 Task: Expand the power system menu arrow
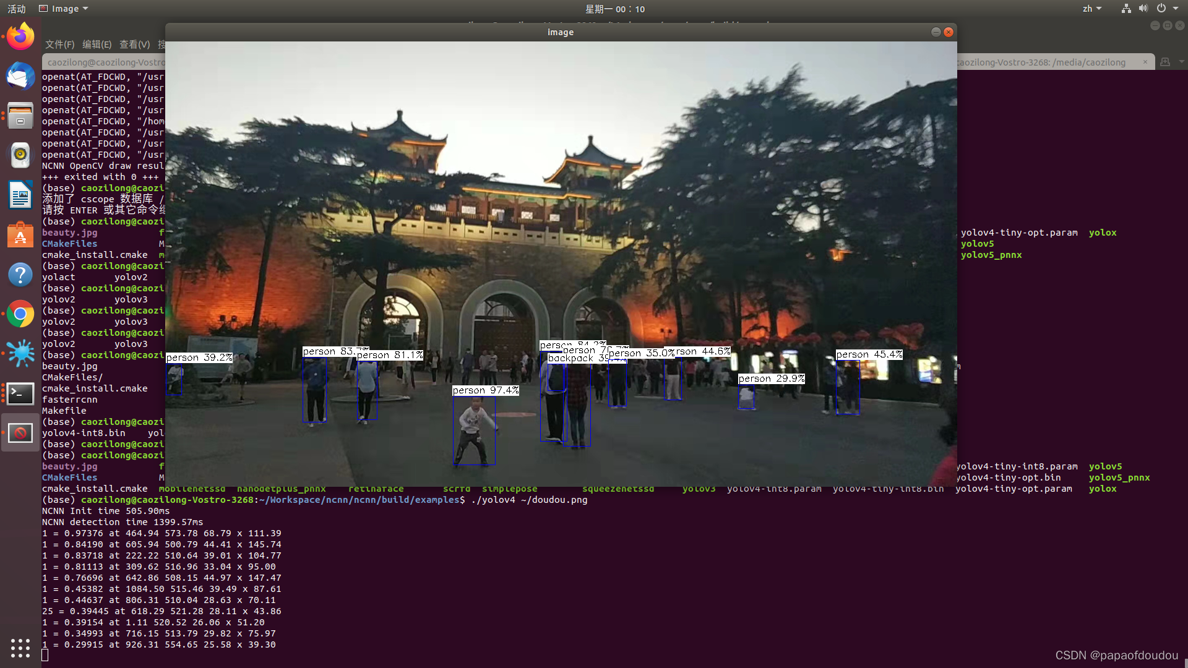point(1176,9)
